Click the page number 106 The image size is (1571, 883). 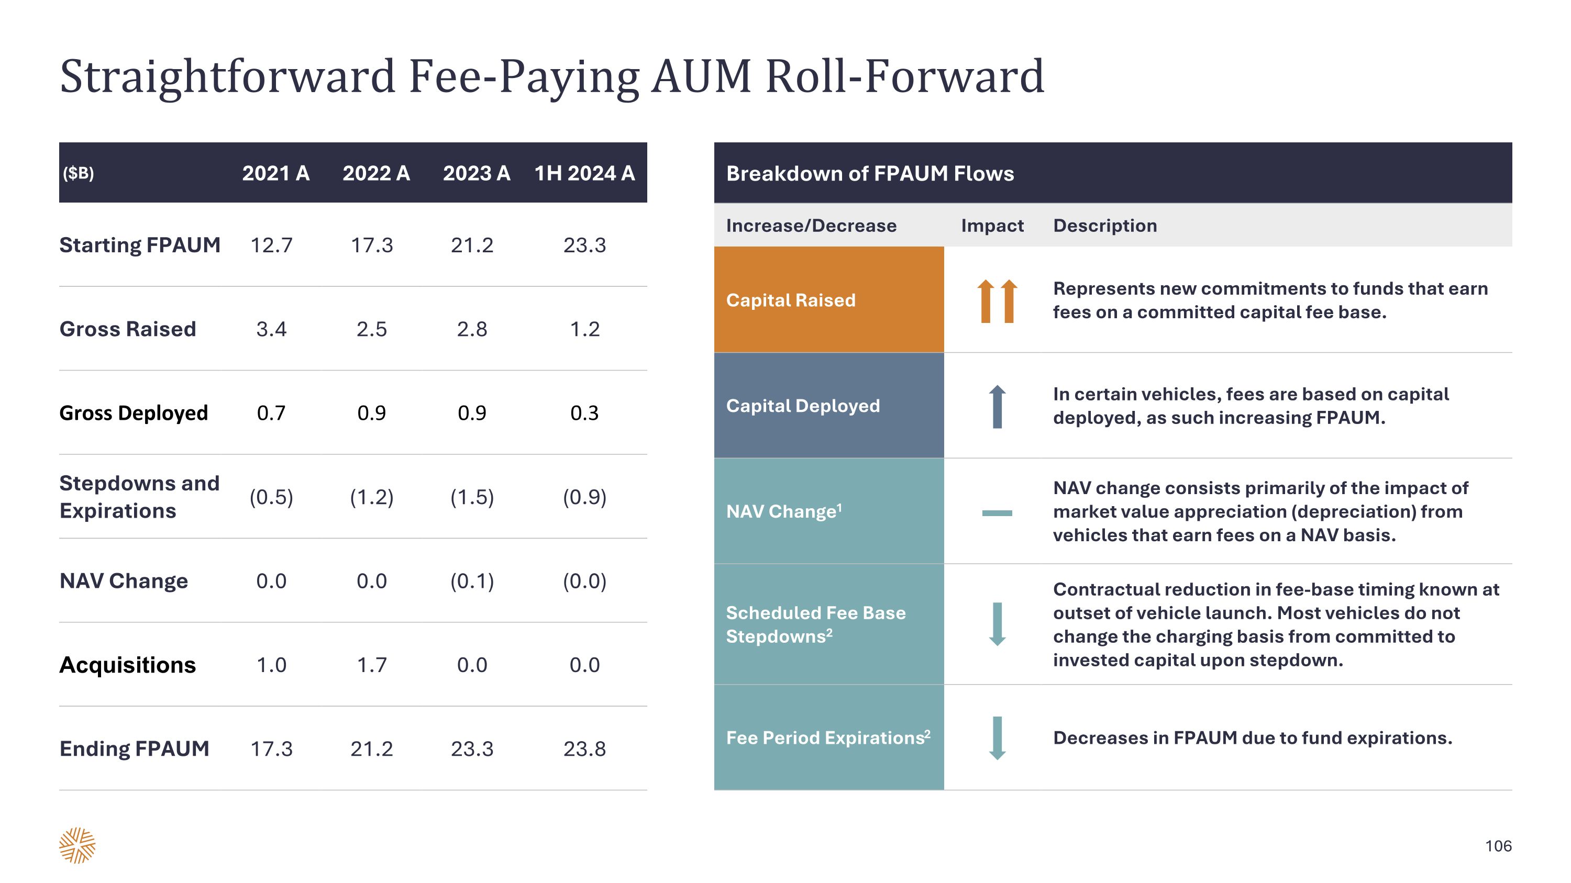tap(1498, 846)
